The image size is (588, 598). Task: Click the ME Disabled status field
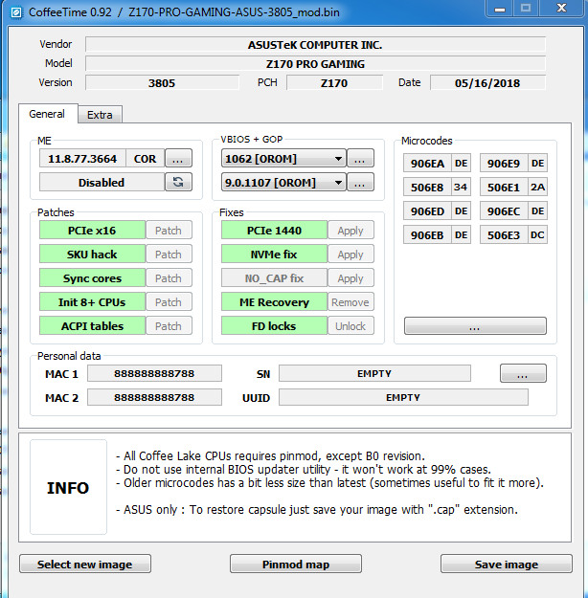click(102, 183)
